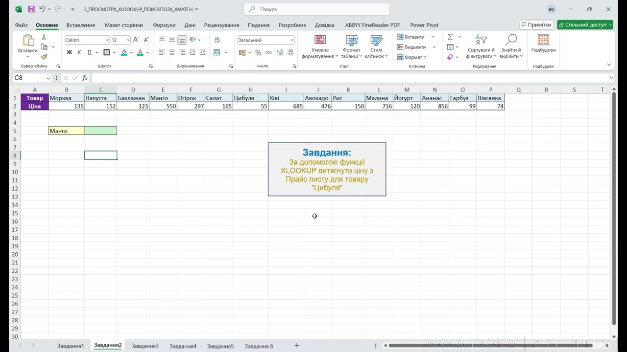Click the Copy icon in clipboard group

point(44,47)
